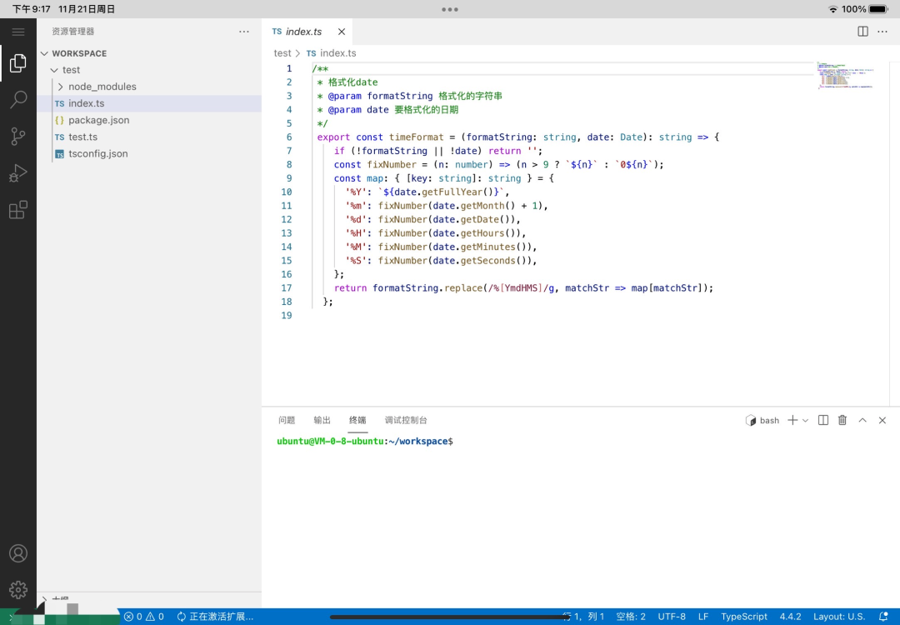Open editor more actions ellipsis
Viewport: 900px width, 625px height.
coord(882,32)
